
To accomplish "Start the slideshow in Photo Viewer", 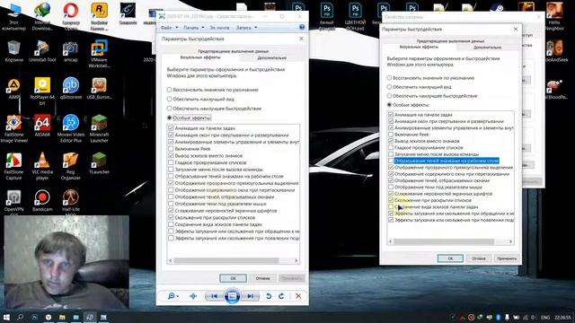I will click(x=232, y=296).
